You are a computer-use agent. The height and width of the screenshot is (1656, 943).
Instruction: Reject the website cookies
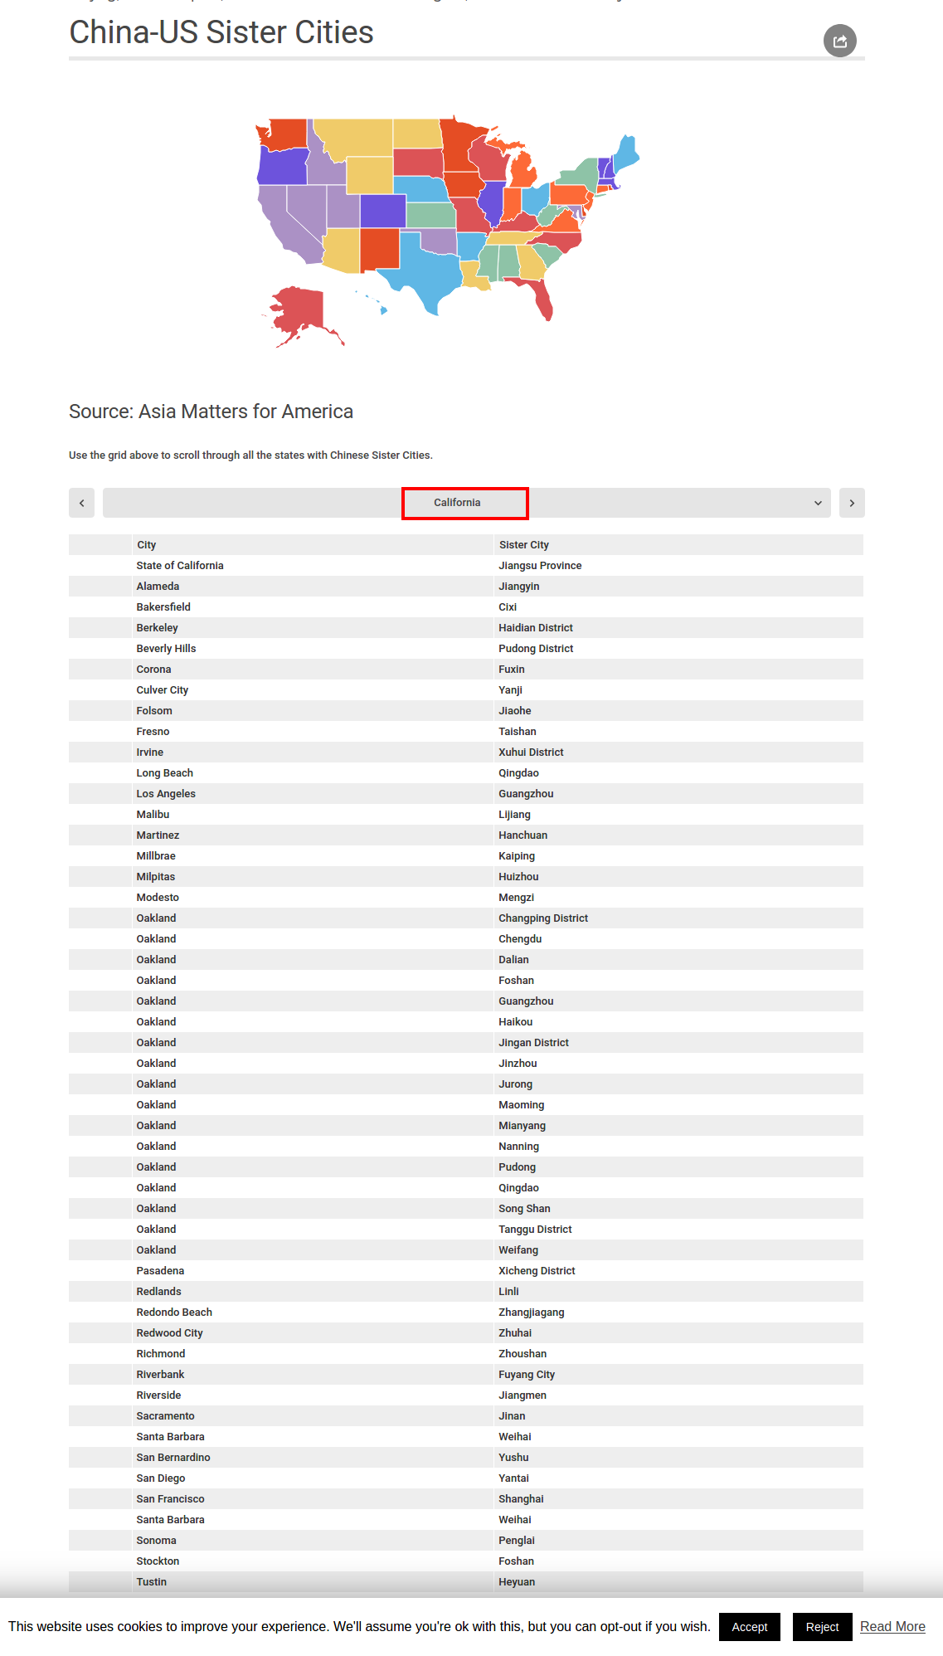(822, 1627)
